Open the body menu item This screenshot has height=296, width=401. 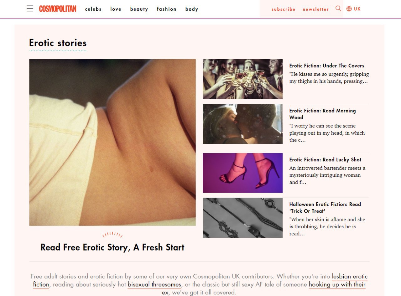pos(192,9)
